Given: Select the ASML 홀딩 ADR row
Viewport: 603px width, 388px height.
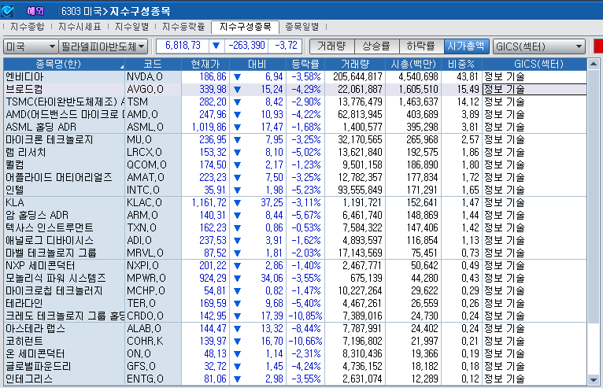Looking at the screenshot, I should pos(295,127).
